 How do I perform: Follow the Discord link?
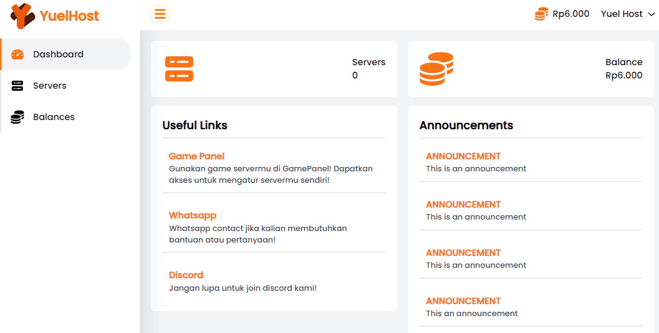click(185, 275)
